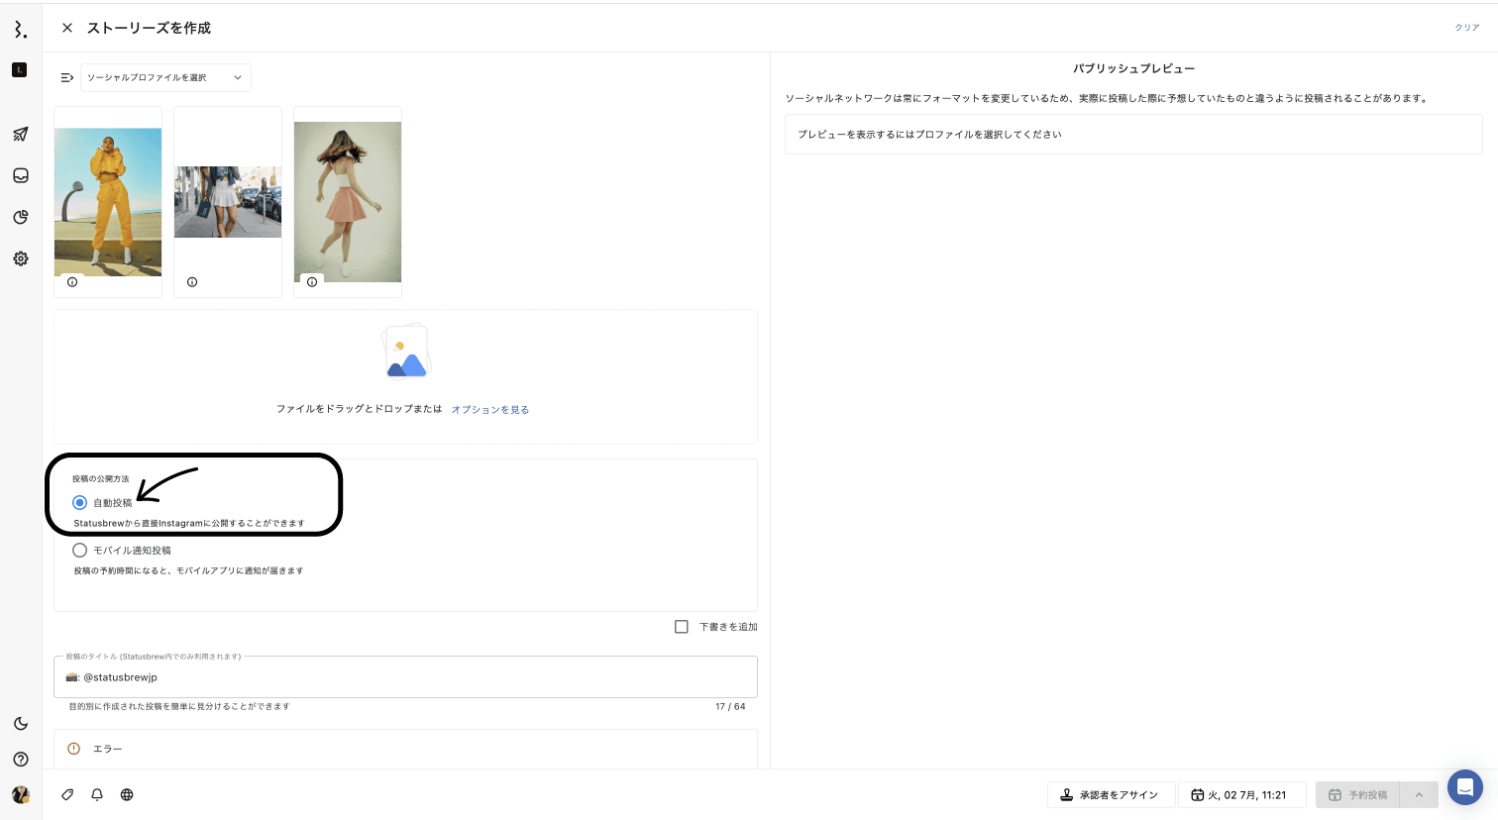Click the globe icon in bottom toolbar
This screenshot has width=1498, height=820.
[x=127, y=794]
